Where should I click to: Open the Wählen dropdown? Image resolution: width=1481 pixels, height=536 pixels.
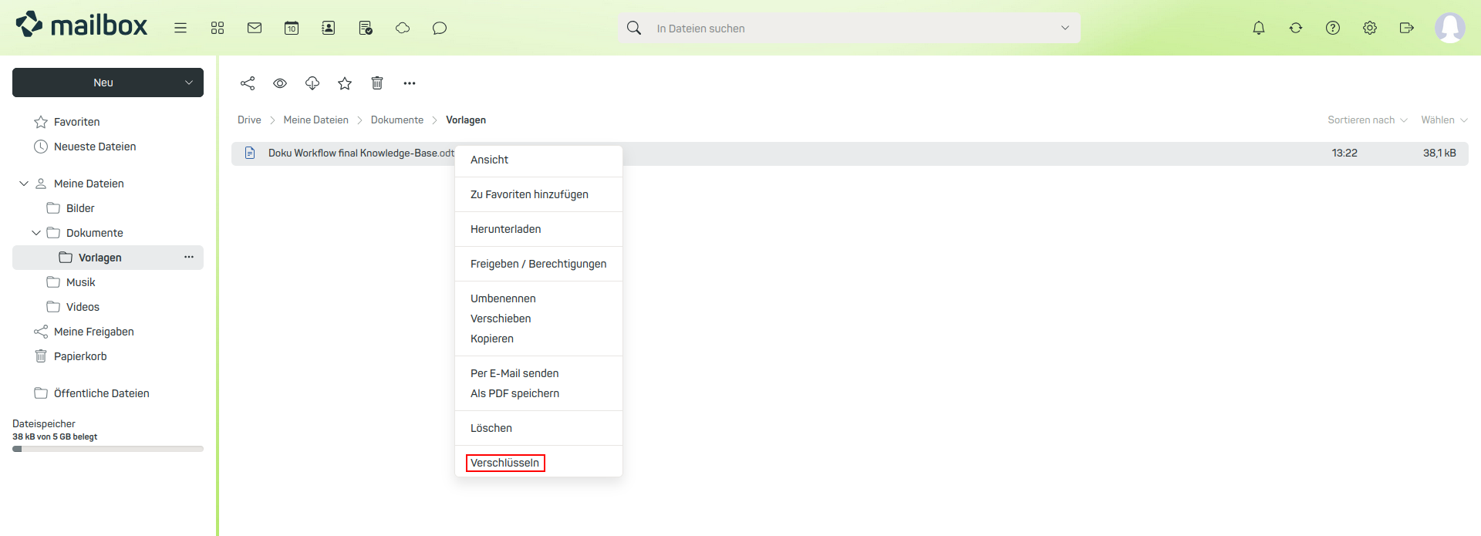click(x=1445, y=120)
